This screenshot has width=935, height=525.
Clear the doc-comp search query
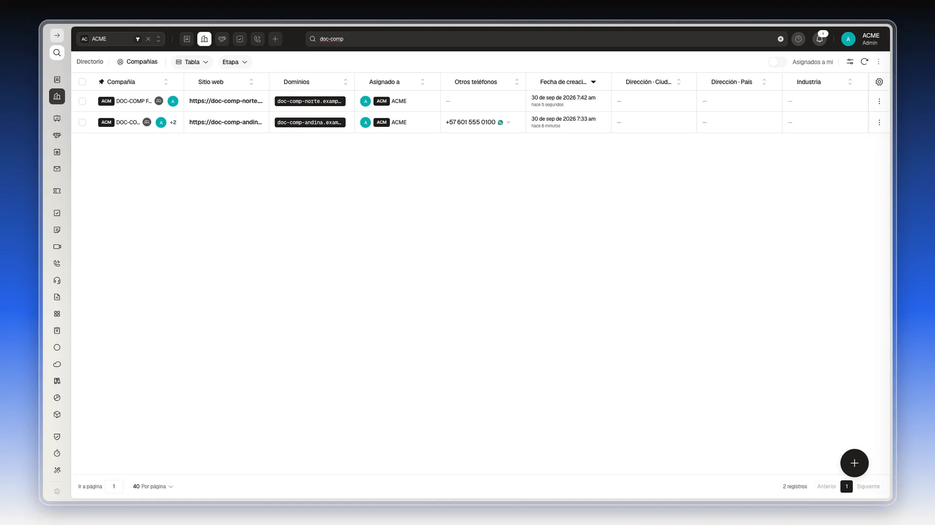click(x=781, y=39)
